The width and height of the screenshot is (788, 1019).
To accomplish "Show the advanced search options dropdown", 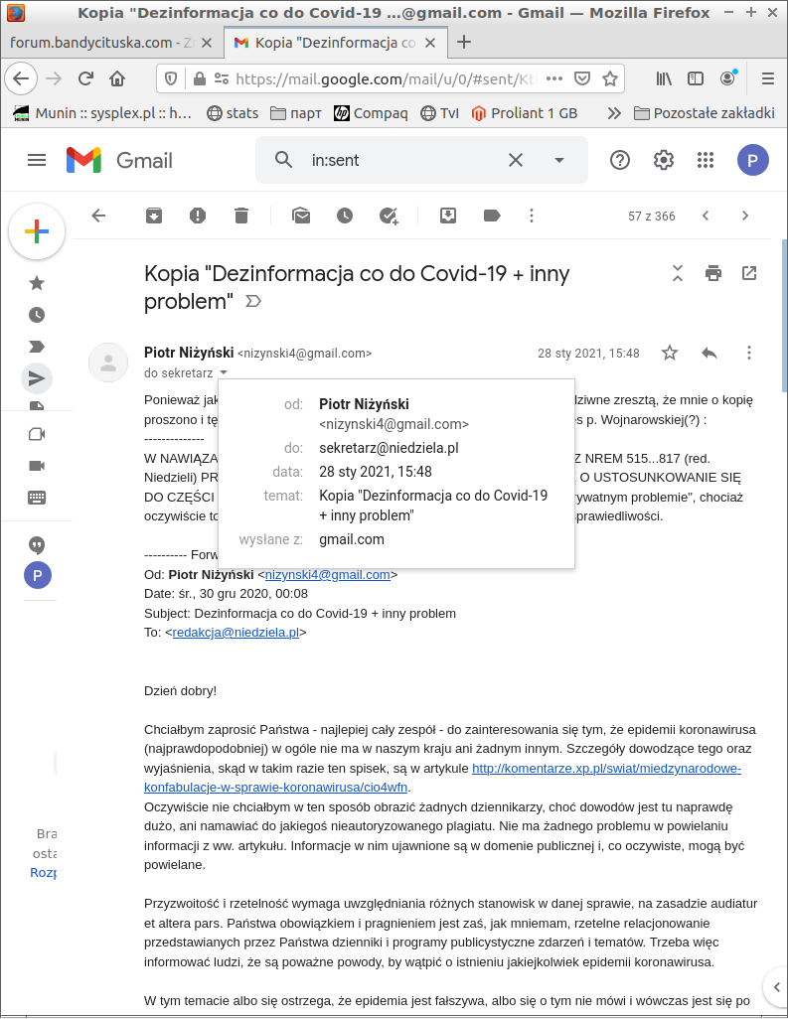I will [559, 160].
